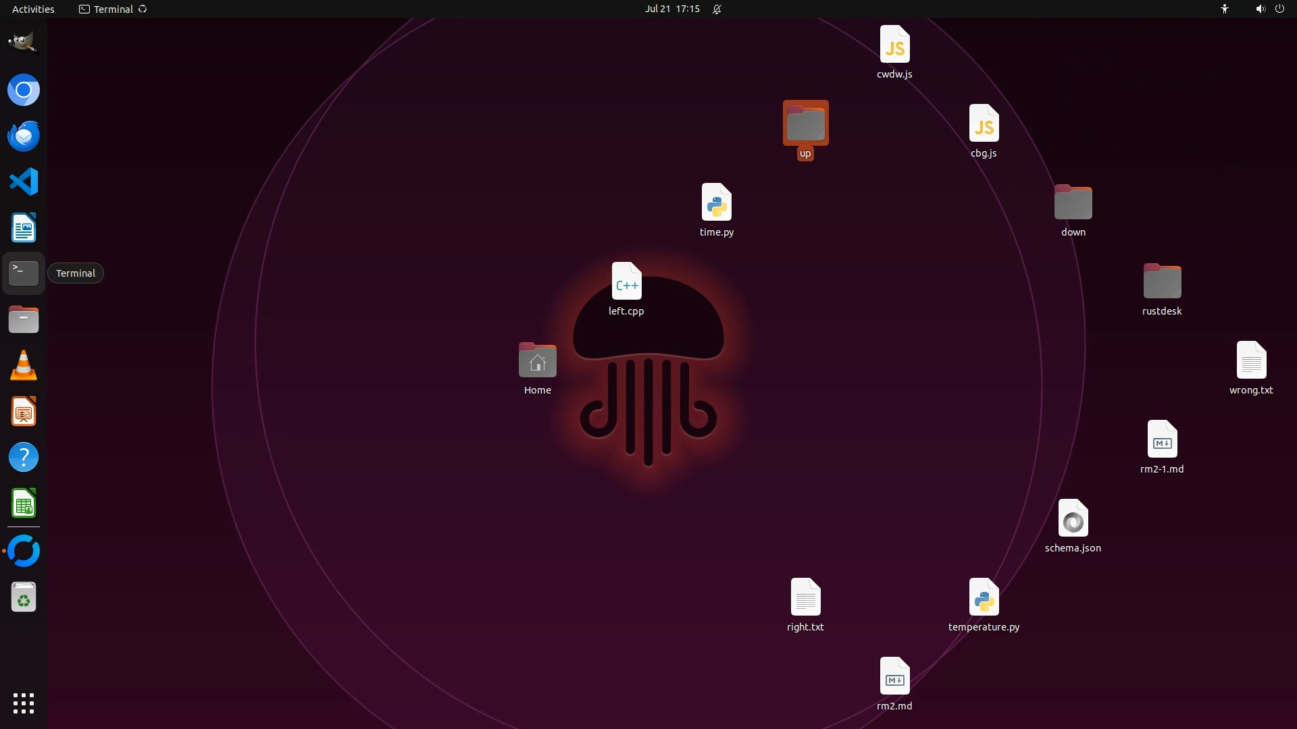The height and width of the screenshot is (729, 1297).
Task: Open the accessibility menu
Action: tap(1224, 9)
